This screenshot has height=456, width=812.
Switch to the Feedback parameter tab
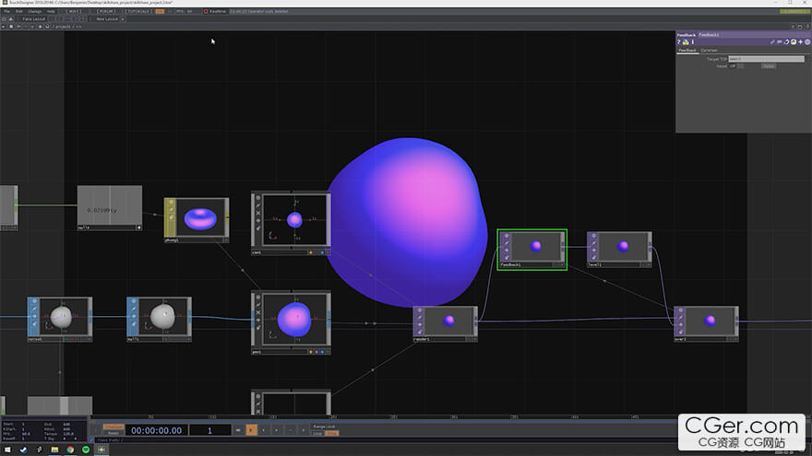687,50
